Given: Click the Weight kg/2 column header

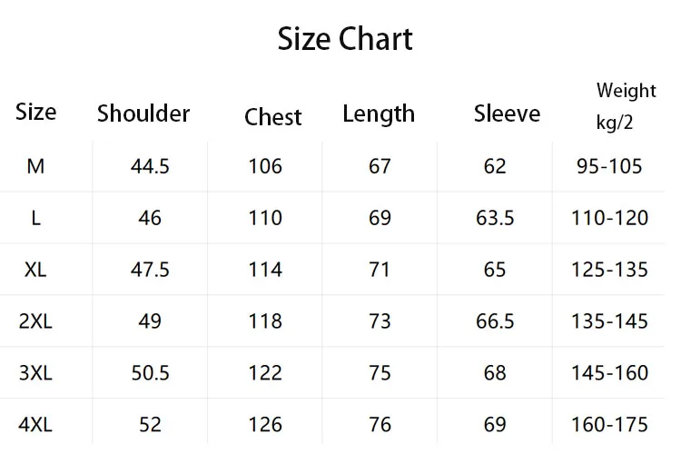Looking at the screenshot, I should pyautogui.click(x=626, y=106).
